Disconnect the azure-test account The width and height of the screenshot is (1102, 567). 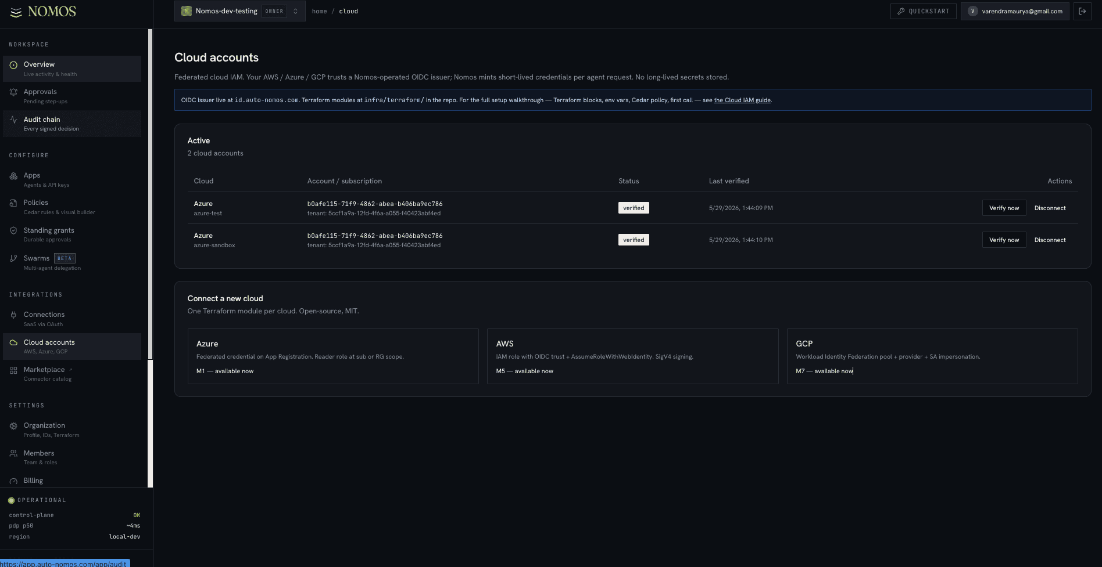[x=1050, y=208]
